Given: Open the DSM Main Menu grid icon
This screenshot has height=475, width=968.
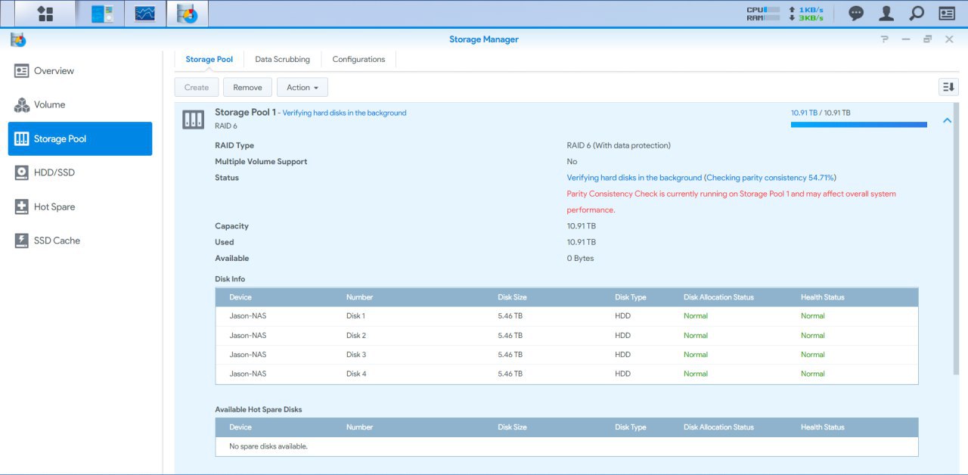Looking at the screenshot, I should [x=45, y=14].
